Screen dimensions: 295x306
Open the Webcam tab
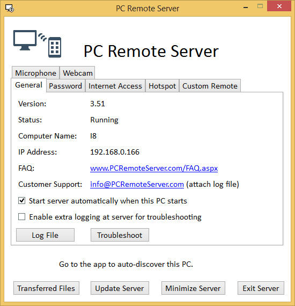tap(78, 73)
